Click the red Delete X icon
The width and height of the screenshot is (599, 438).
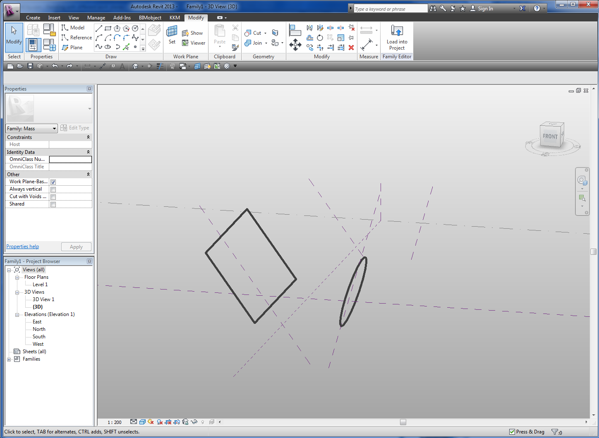(x=351, y=48)
